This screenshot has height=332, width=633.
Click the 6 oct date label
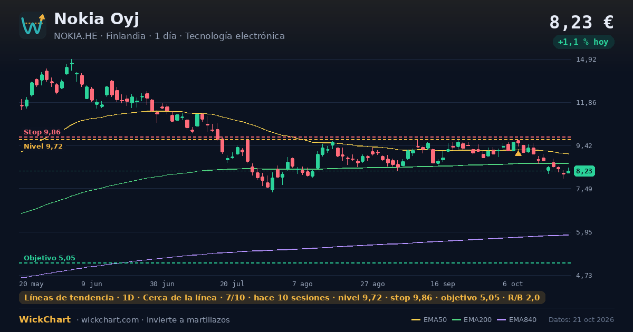coord(513,284)
